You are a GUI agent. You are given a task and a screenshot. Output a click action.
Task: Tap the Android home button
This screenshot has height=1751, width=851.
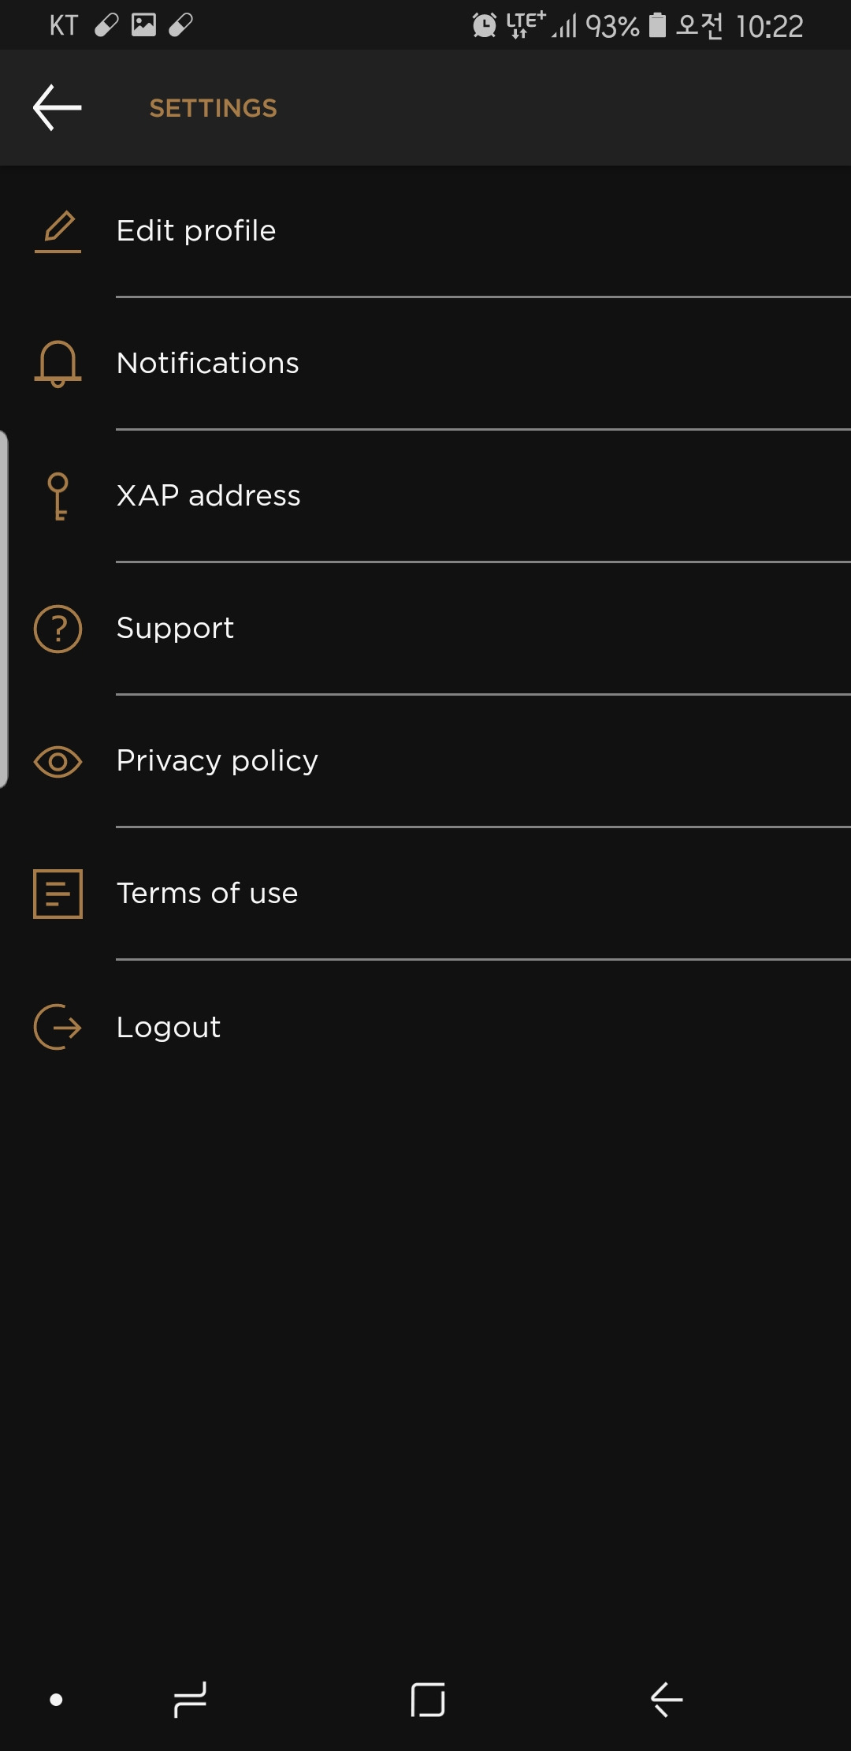(428, 1700)
